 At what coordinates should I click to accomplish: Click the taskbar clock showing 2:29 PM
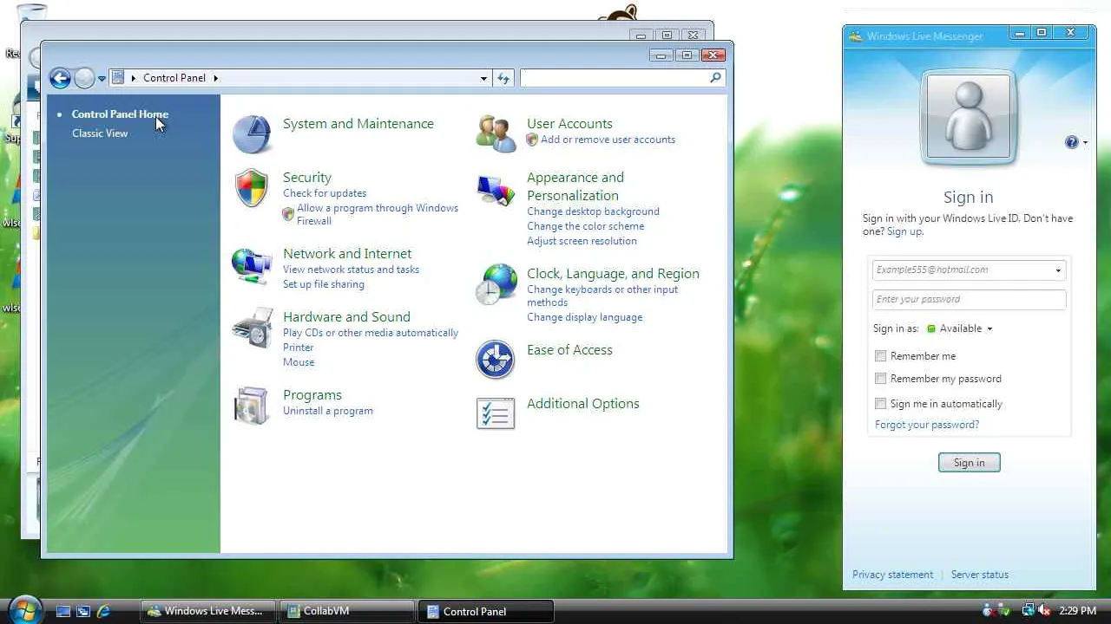1078,611
